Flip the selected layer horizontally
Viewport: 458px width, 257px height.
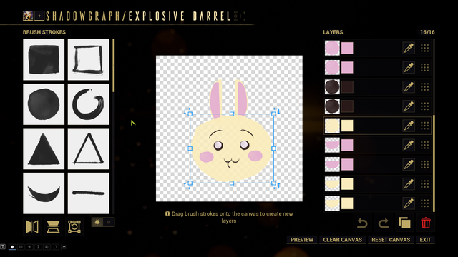point(32,227)
